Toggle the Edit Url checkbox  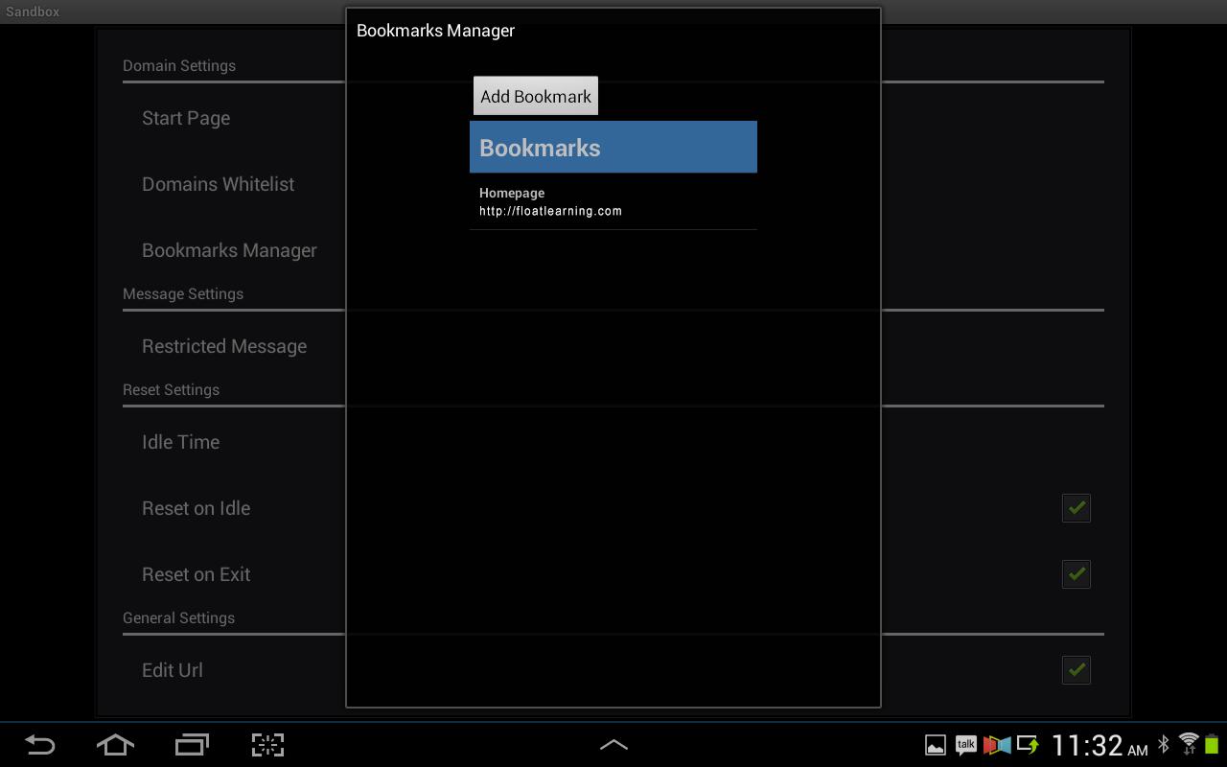[x=1077, y=669]
